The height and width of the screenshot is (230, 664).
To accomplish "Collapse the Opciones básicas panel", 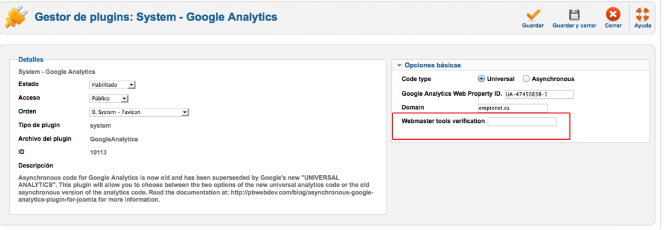I will click(399, 66).
